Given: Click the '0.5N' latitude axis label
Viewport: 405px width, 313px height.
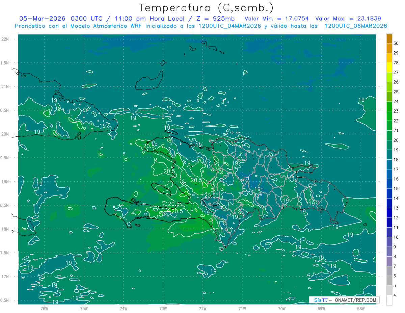Looking at the screenshot, I should [x=5, y=110].
